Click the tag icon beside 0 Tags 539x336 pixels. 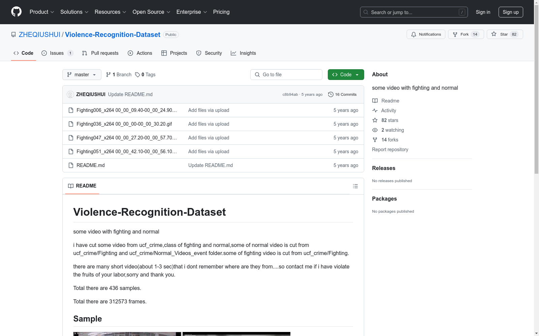click(137, 75)
